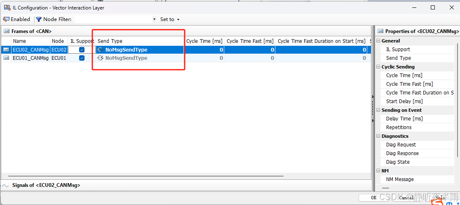This screenshot has width=460, height=205.
Task: Select the Send Type property
Action: 417,58
